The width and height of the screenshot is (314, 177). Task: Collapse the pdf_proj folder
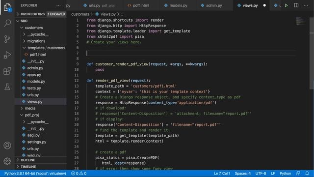click(31, 115)
